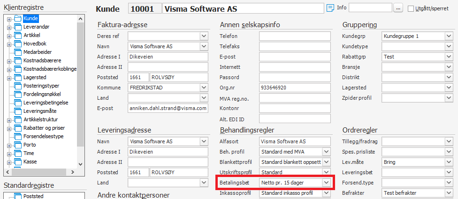Select Hovedbok in the register tree
458x199 pixels.
35,44
